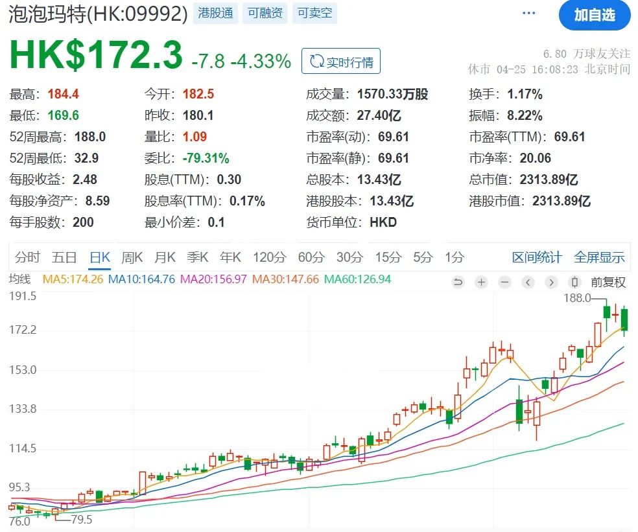Open the 区间统计 link
The height and width of the screenshot is (532, 638).
(536, 257)
